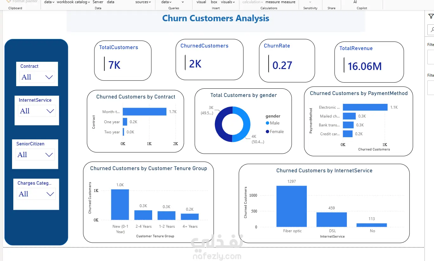Click the Server data source button

click(98, 2)
